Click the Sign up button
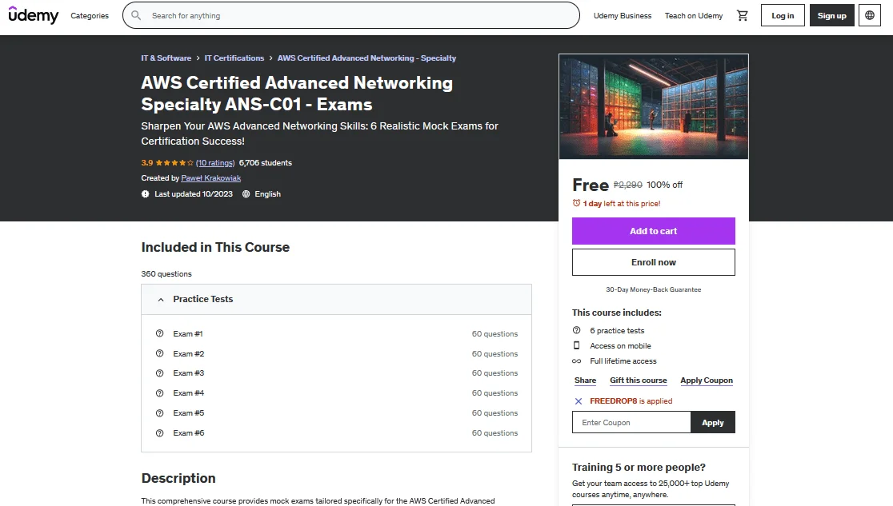The width and height of the screenshot is (893, 506). point(831,15)
